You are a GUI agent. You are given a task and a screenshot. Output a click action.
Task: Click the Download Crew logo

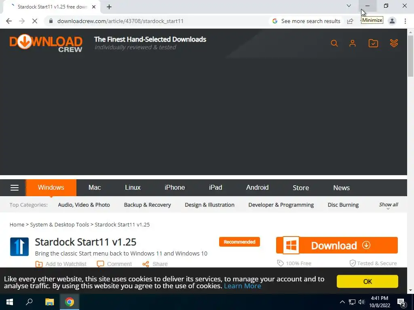coord(46,43)
